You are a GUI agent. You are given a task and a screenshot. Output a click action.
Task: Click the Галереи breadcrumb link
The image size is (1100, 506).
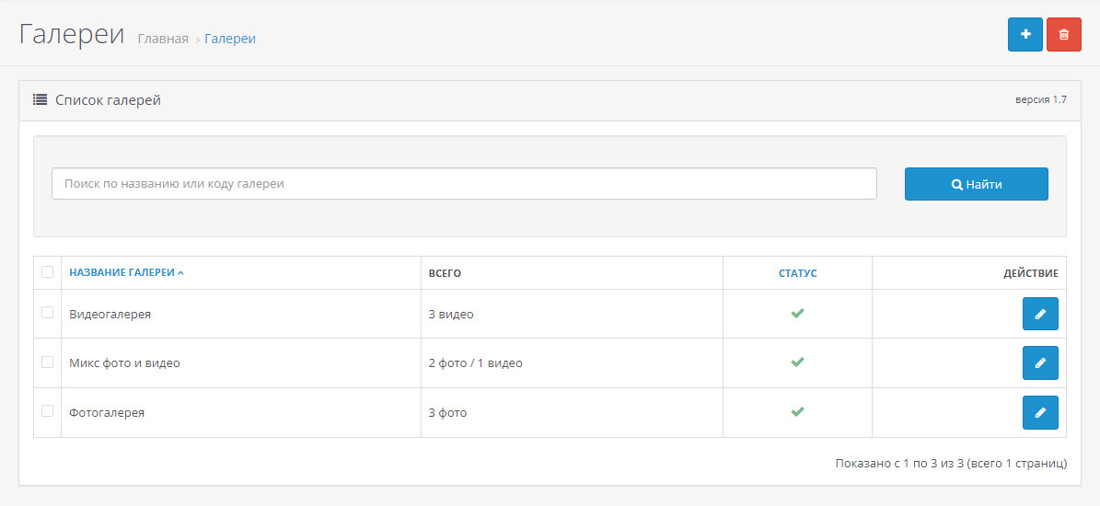[x=230, y=39]
